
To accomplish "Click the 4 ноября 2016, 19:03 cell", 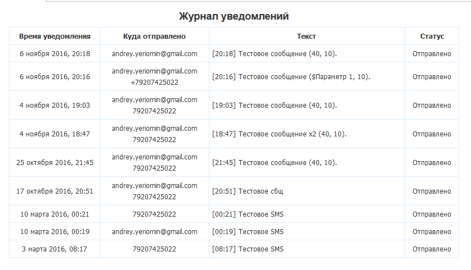I will tap(55, 105).
